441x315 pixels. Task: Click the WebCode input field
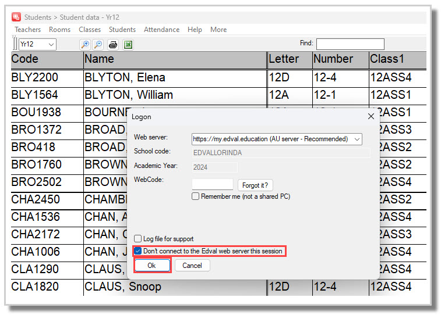click(212, 184)
